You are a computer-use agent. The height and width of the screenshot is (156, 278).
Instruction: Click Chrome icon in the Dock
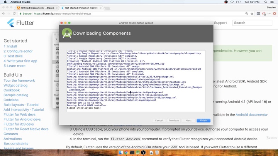coord(126,153)
